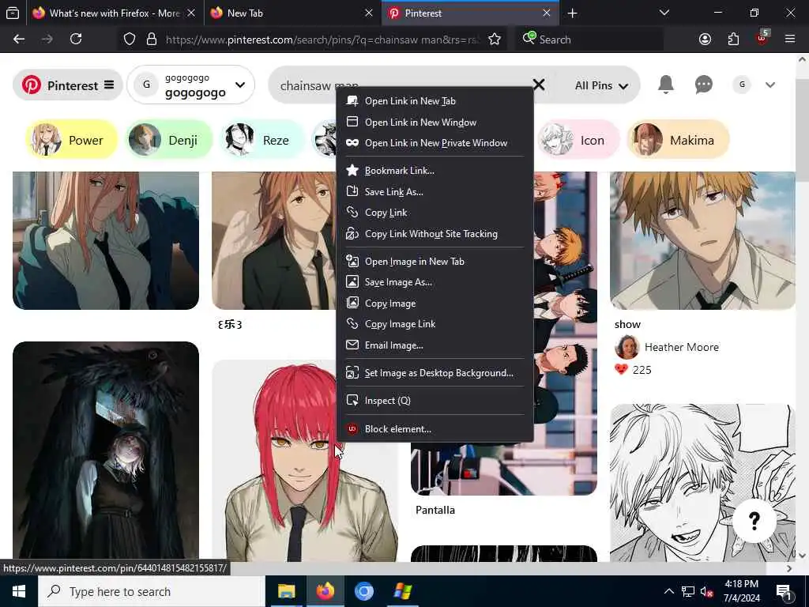Select Copy Image entry
809x607 pixels.
click(435, 303)
